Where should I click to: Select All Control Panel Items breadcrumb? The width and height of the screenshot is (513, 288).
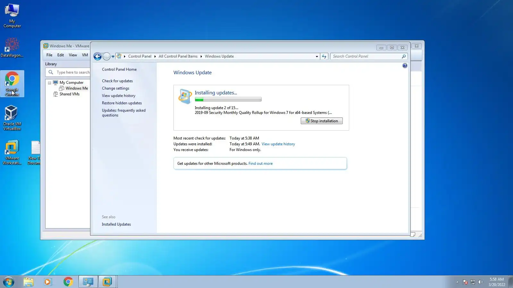pos(178,56)
